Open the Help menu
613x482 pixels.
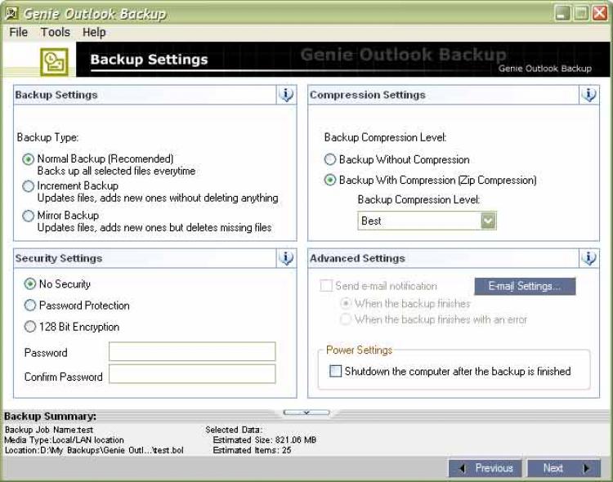[x=94, y=33]
